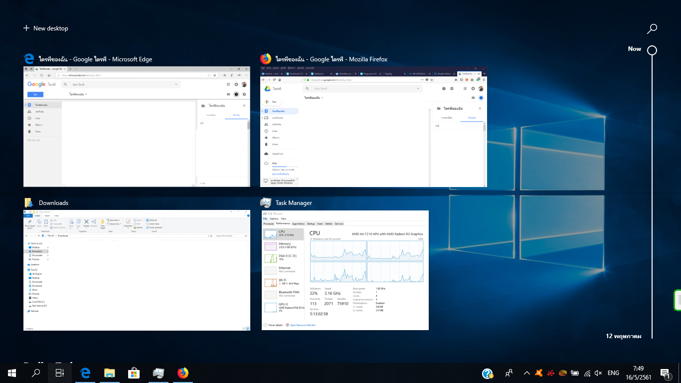Click the Wi-Fi network tray icon
The image size is (681, 383).
587,373
